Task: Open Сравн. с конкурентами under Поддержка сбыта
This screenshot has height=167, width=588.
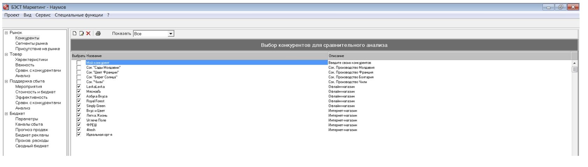Action: click(x=38, y=103)
